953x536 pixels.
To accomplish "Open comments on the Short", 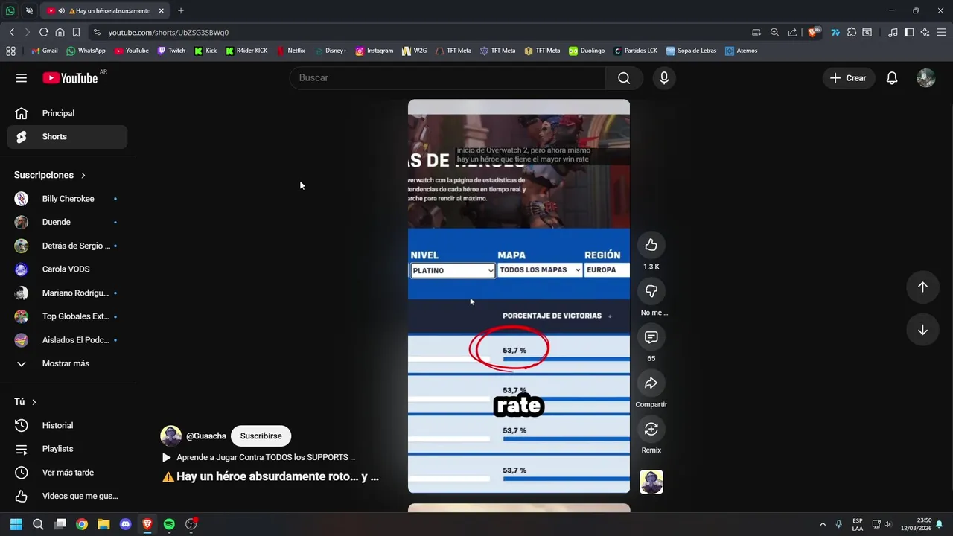I will 651,337.
